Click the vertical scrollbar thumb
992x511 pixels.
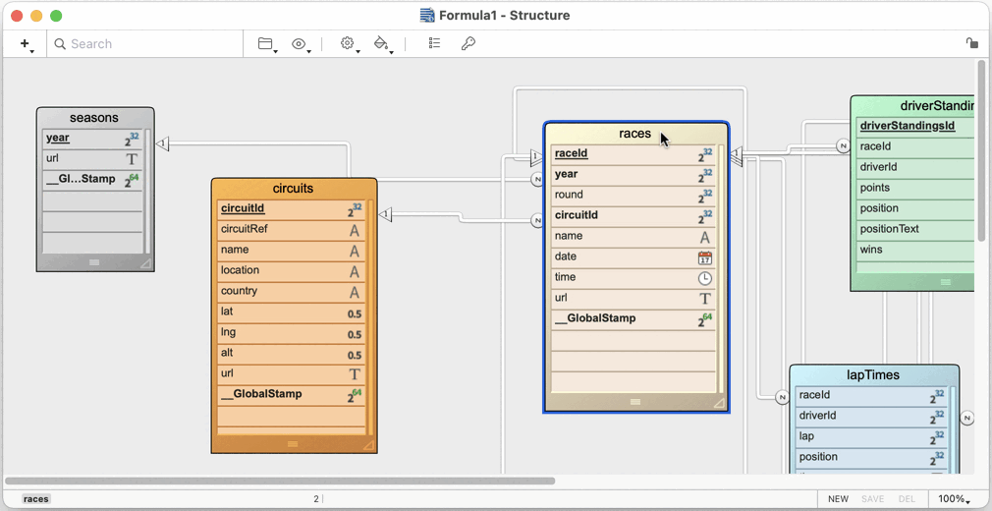[x=981, y=148]
